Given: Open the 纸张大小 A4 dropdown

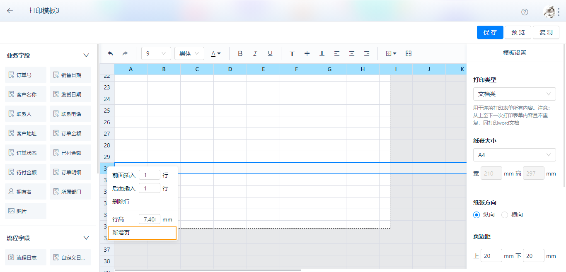Looking at the screenshot, I should point(515,155).
